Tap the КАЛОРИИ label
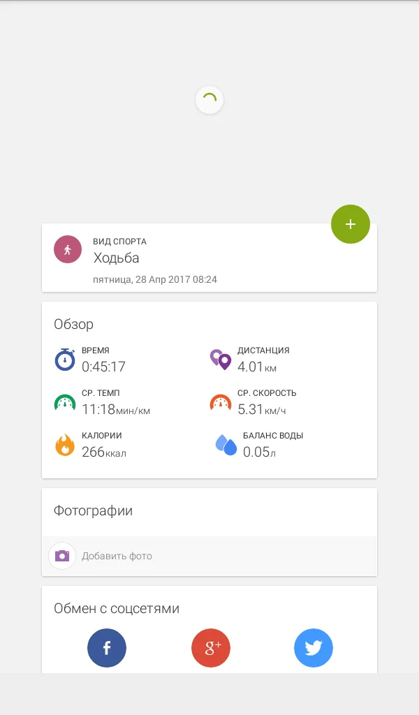The height and width of the screenshot is (715, 419). (102, 436)
